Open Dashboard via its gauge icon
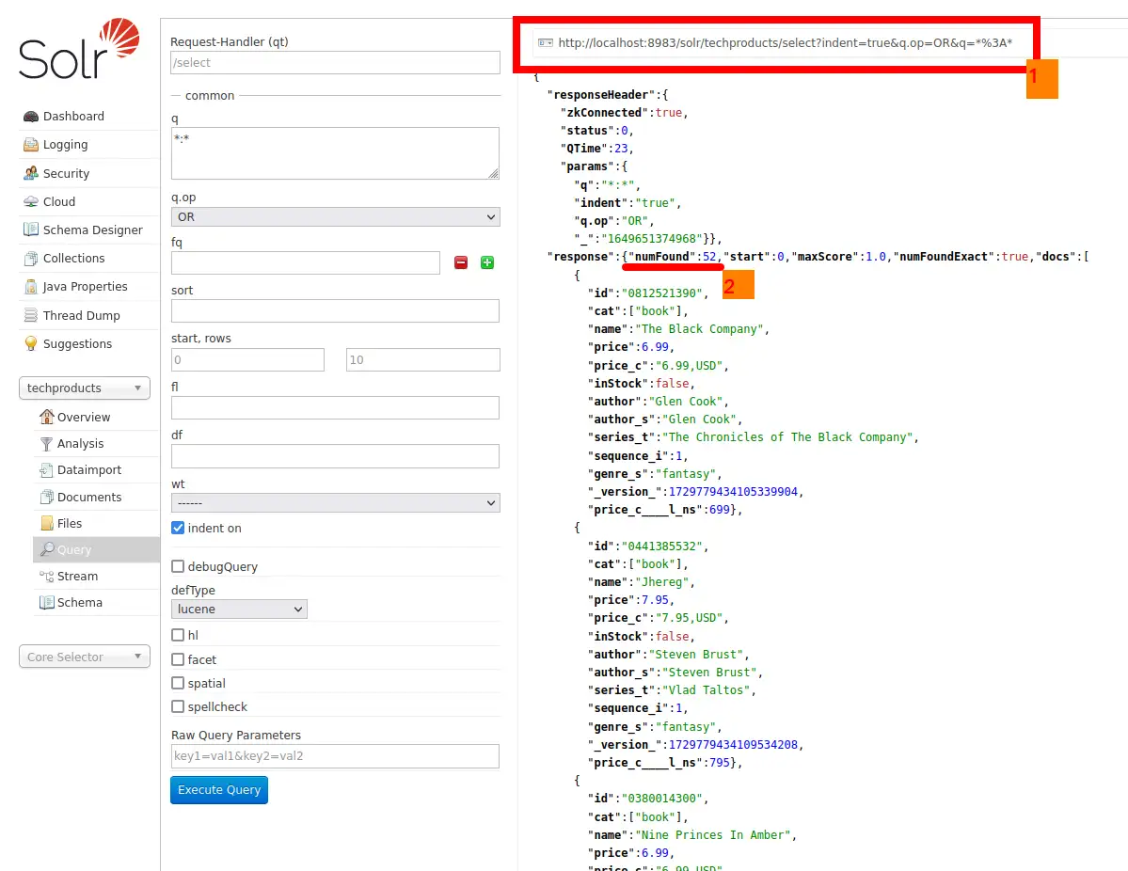Image resolution: width=1128 pixels, height=871 pixels. 31,117
